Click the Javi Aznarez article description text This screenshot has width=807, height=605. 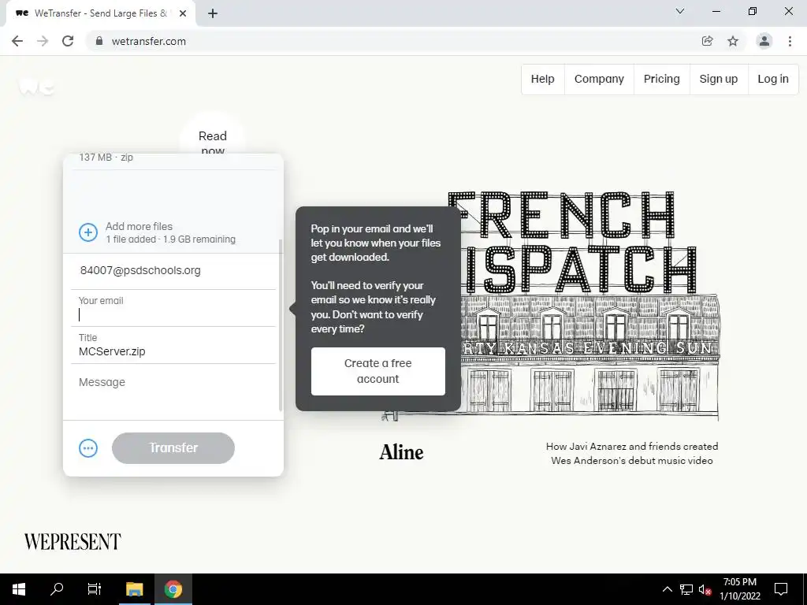pyautogui.click(x=632, y=453)
